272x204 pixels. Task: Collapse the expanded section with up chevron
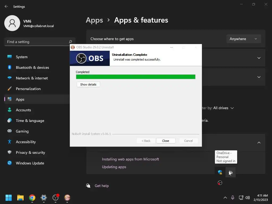[259, 143]
